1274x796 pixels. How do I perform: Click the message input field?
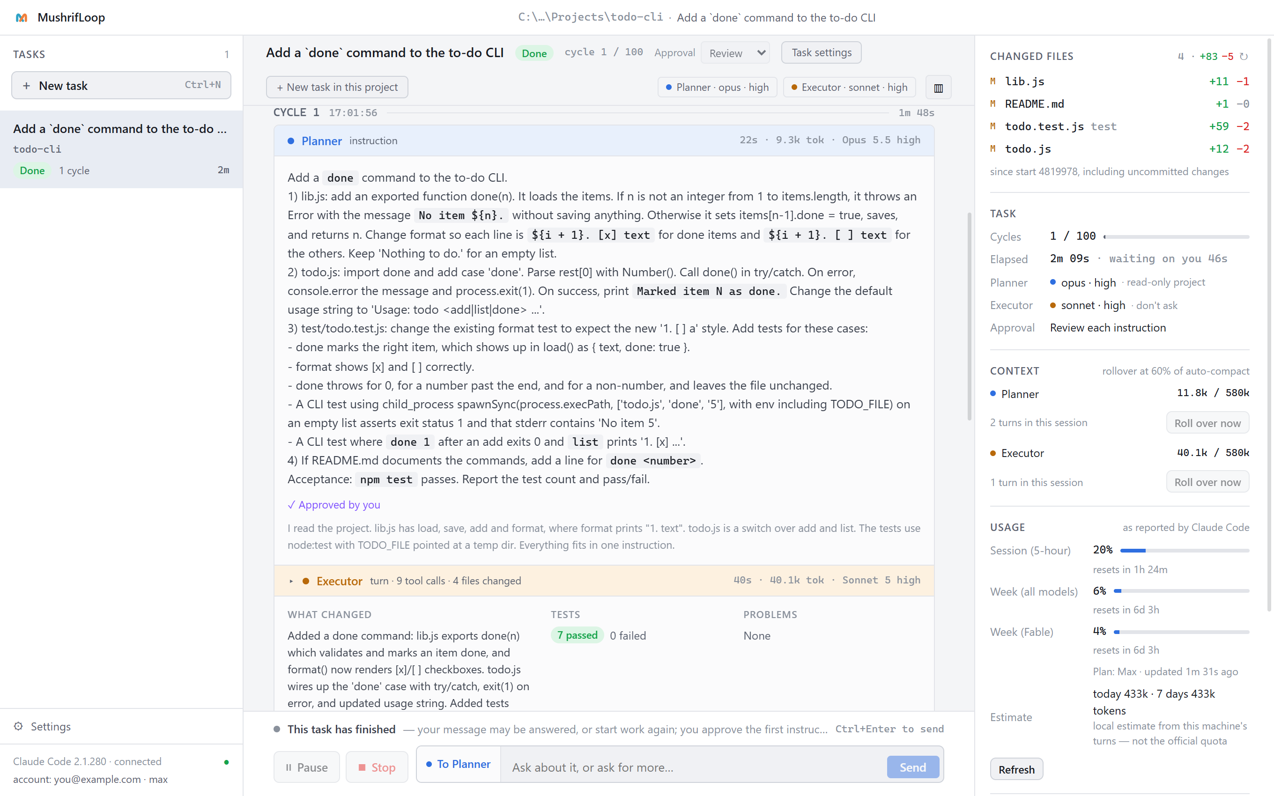(693, 767)
